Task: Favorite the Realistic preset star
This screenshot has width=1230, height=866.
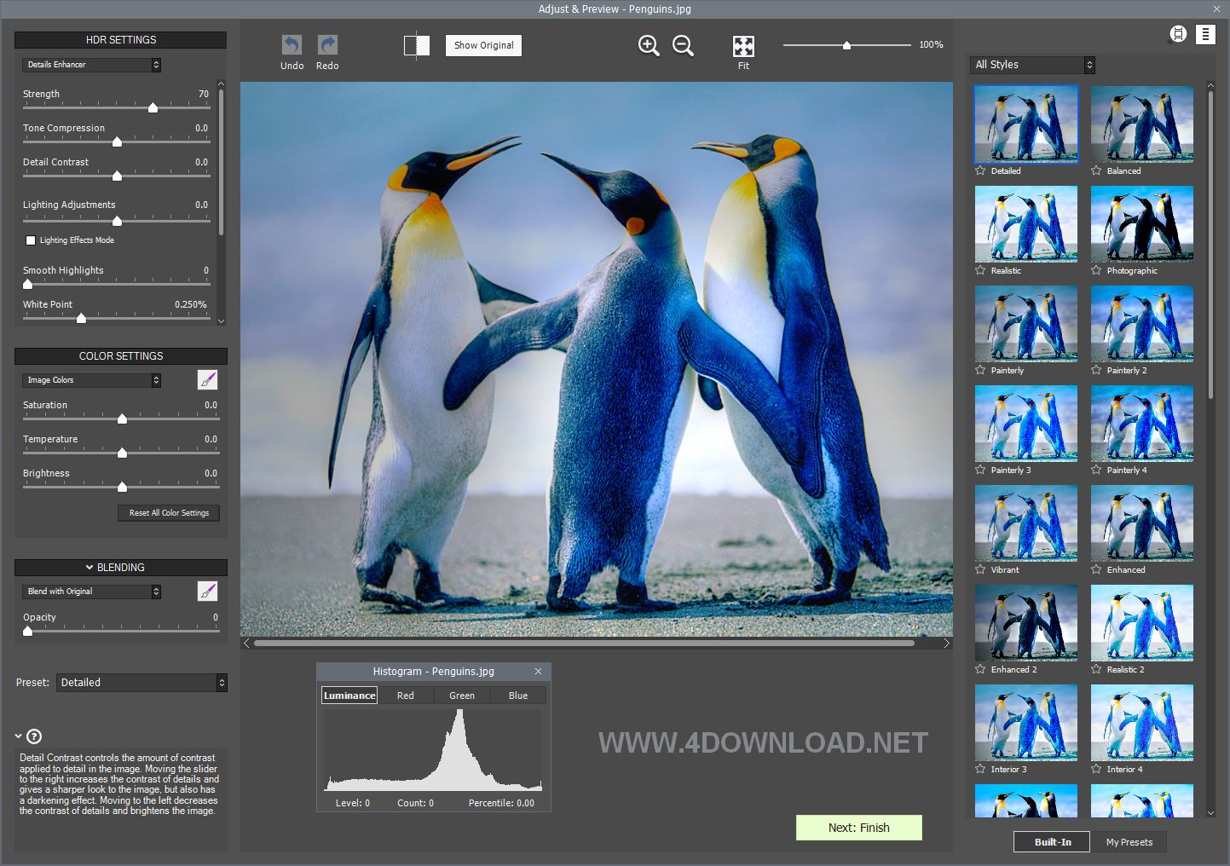Action: click(981, 270)
